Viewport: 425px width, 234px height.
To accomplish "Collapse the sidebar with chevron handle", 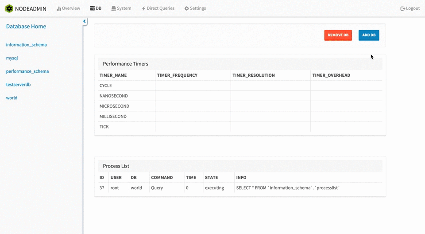I will (85, 22).
